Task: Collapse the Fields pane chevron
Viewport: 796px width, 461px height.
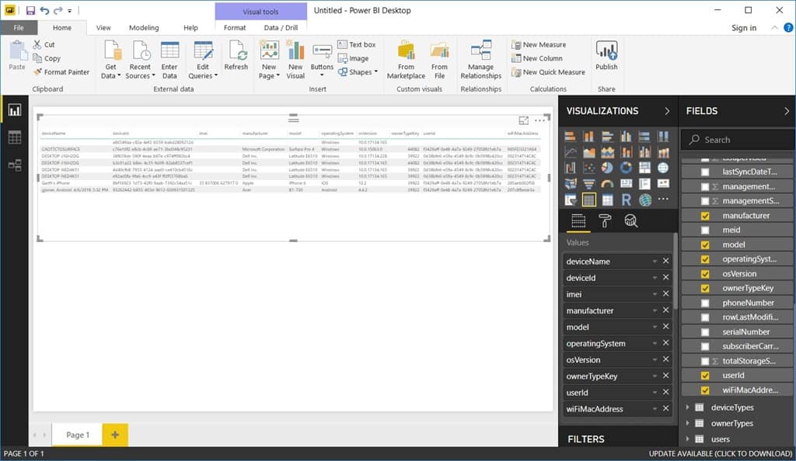Action: tap(787, 111)
